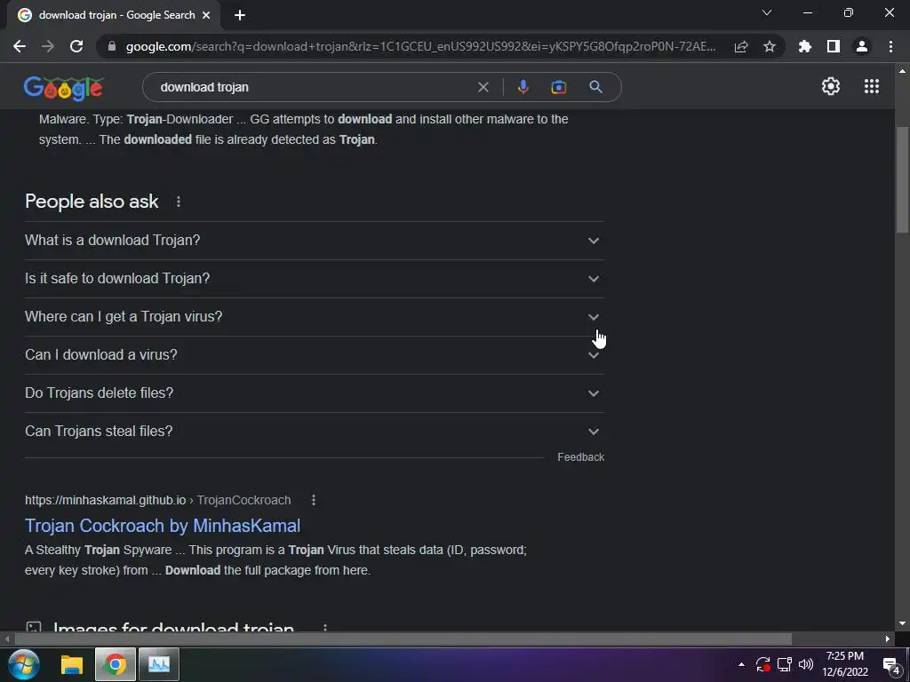Open the Chrome profile avatar
The height and width of the screenshot is (682, 910).
tap(862, 46)
